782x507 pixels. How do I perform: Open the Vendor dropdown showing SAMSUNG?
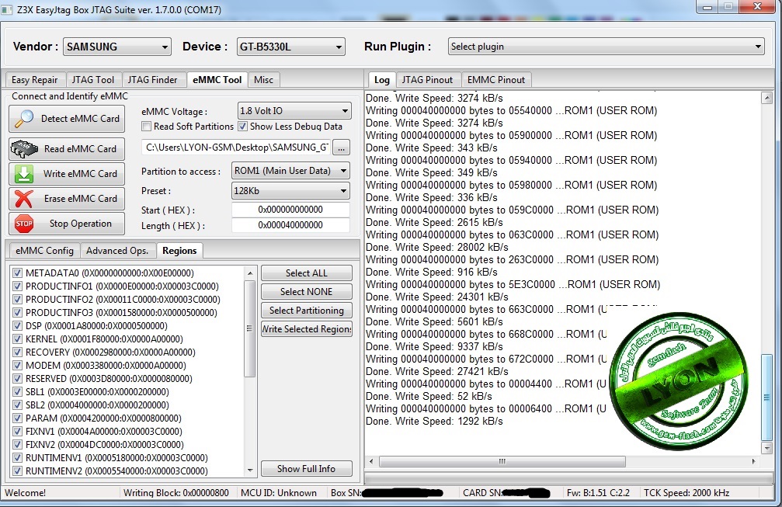point(116,47)
